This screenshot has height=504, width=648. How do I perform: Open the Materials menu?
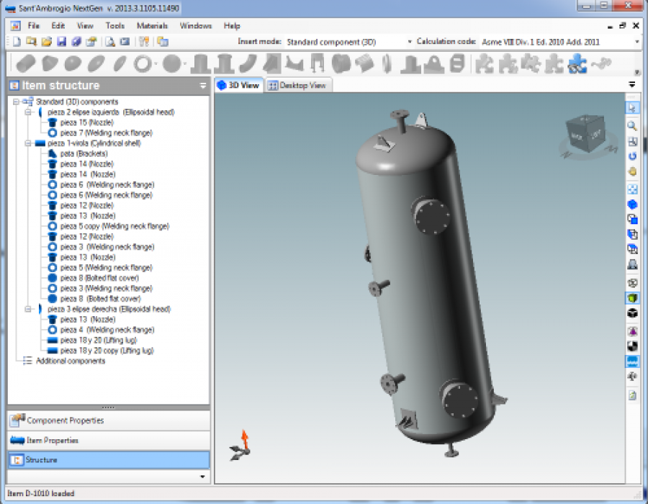(152, 26)
